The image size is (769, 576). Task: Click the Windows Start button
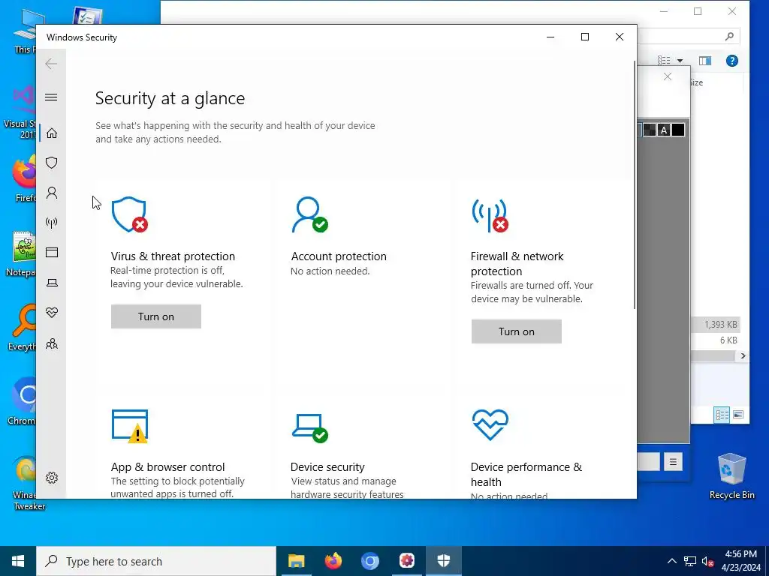pyautogui.click(x=18, y=561)
